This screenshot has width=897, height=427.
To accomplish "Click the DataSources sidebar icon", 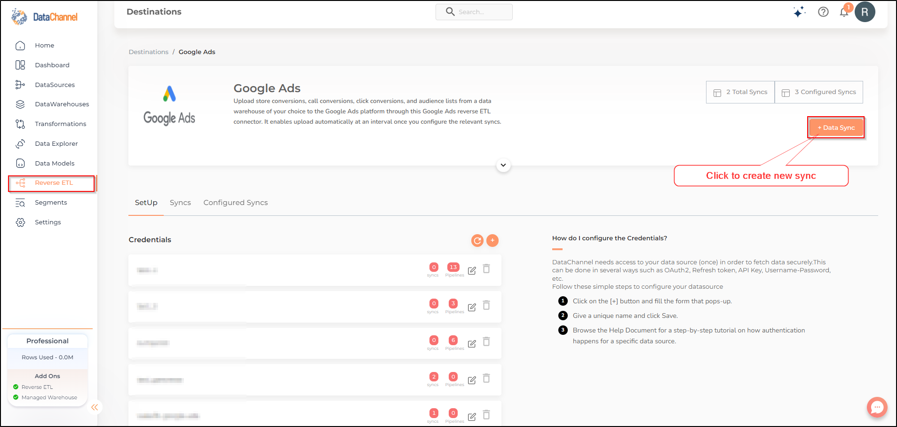I will click(x=20, y=85).
